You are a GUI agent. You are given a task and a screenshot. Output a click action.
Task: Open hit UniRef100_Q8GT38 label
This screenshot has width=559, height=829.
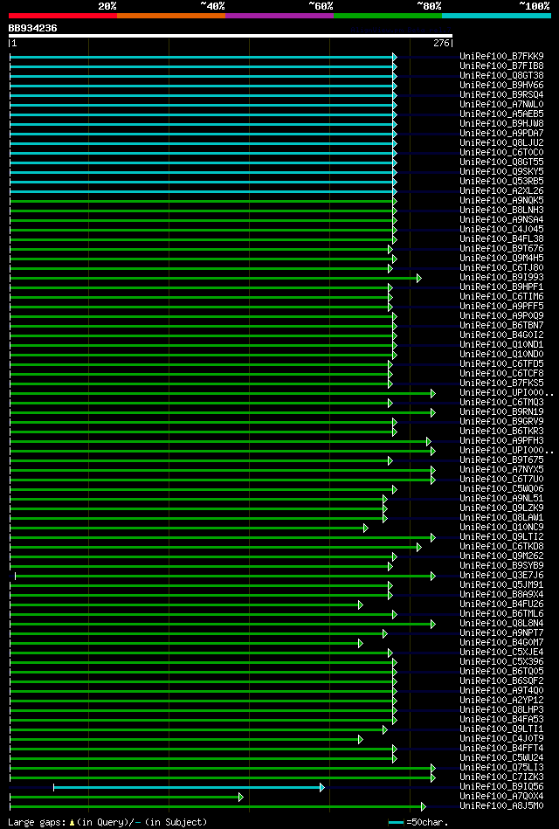501,75
